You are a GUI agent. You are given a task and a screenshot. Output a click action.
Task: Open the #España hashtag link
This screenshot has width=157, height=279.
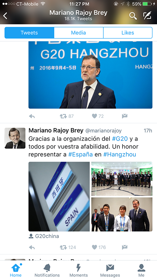[80, 154]
